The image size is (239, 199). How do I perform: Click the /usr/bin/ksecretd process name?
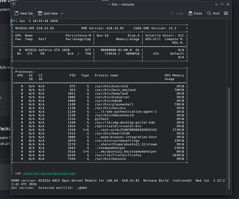tap(111, 86)
